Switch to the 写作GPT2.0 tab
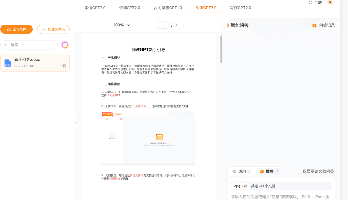Viewport: 348px width, 200px height. (240, 8)
